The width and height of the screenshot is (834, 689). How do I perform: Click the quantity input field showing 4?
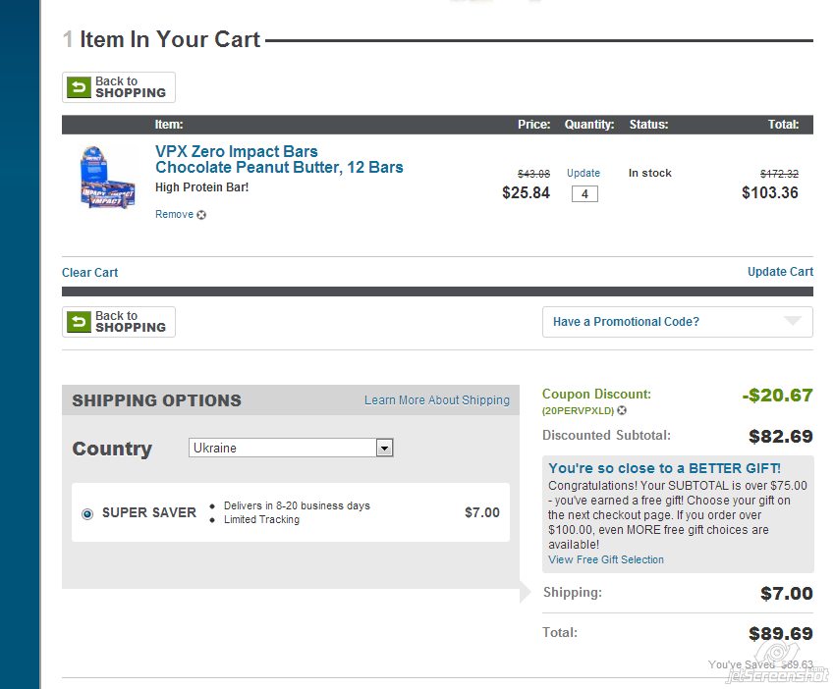584,194
